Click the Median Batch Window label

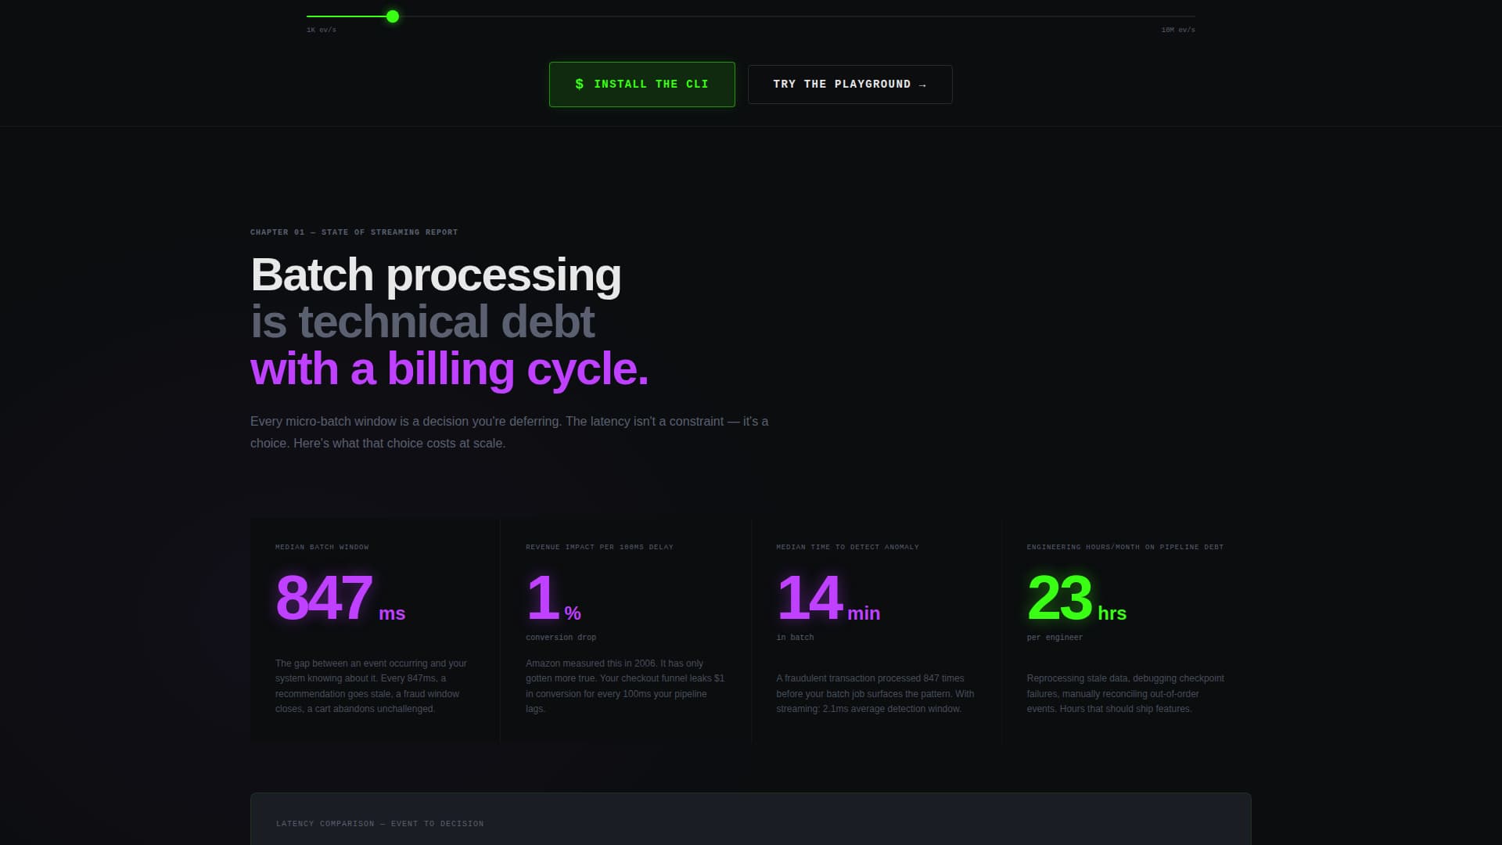point(322,547)
